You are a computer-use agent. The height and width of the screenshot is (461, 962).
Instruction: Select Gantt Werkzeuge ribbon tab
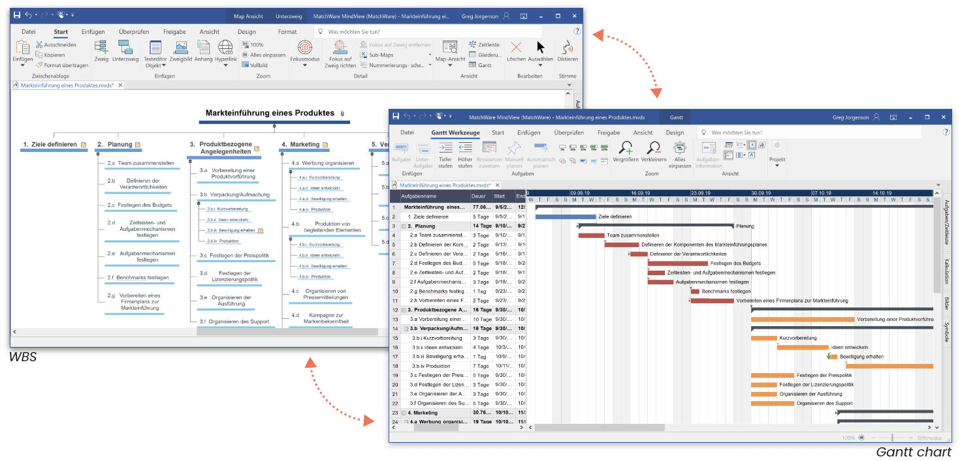pyautogui.click(x=455, y=132)
